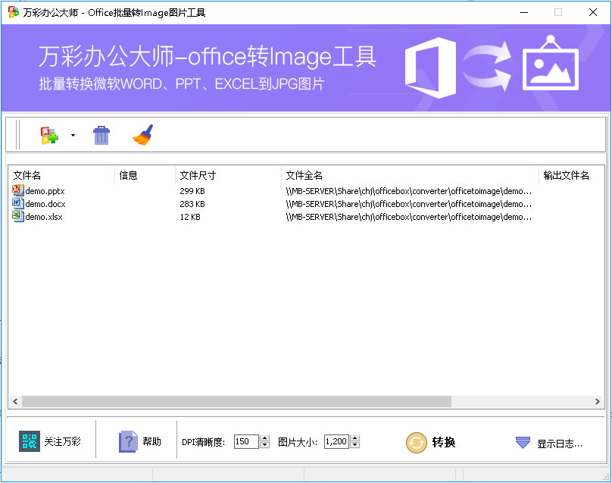
Task: Click the horizontal scrollbar right arrow
Action: (597, 401)
